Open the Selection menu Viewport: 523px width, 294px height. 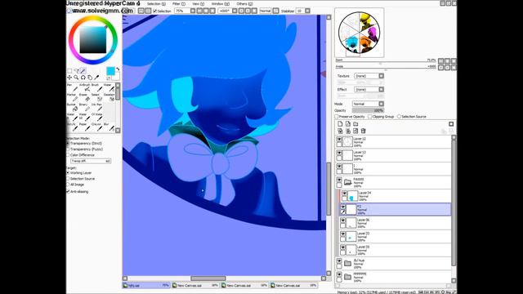156,3
